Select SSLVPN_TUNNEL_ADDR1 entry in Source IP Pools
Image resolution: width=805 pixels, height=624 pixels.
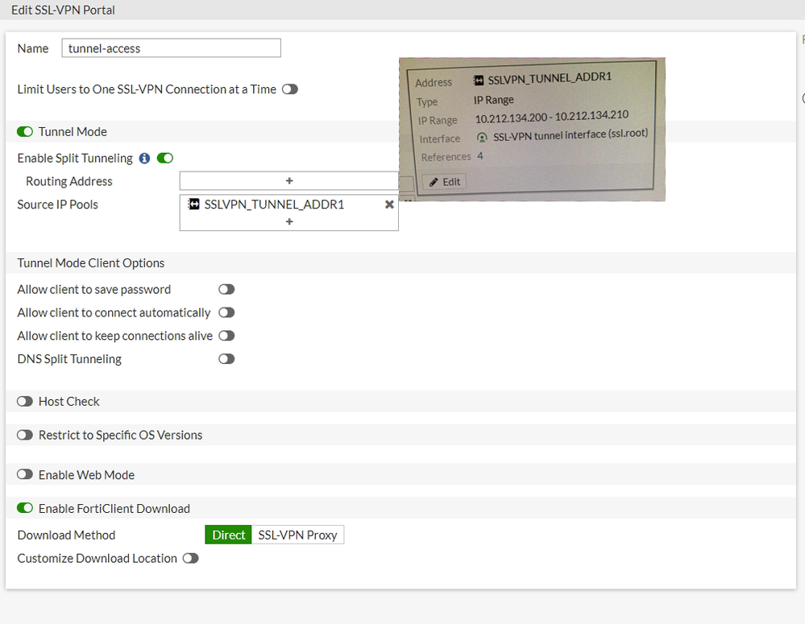[x=274, y=205]
